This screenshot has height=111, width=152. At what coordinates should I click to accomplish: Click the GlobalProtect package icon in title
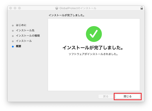tap(57, 8)
